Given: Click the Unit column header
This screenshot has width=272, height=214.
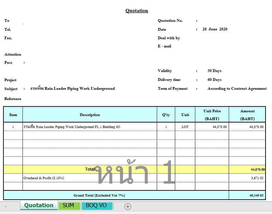Looking at the screenshot, I should (x=185, y=115).
